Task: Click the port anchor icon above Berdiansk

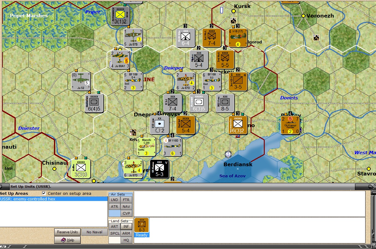Action: [x=228, y=154]
